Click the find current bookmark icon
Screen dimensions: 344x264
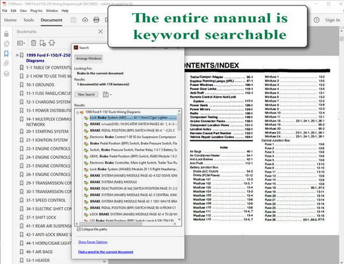(52, 43)
